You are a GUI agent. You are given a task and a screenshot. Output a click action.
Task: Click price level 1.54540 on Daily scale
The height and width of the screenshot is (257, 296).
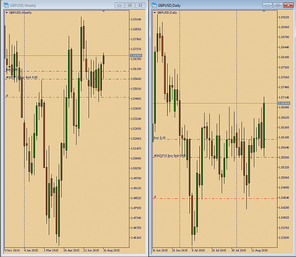point(284,198)
